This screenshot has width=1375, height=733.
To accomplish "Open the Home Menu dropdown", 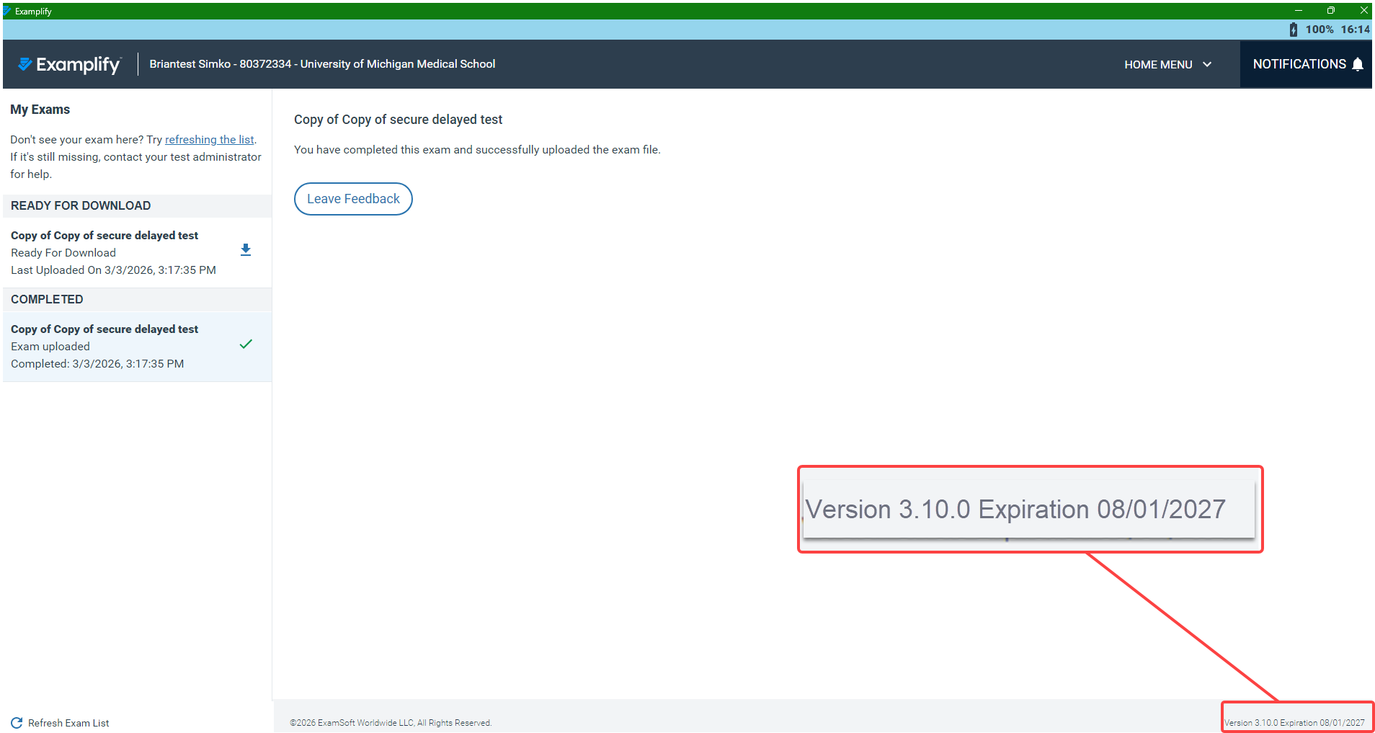I will point(1167,64).
